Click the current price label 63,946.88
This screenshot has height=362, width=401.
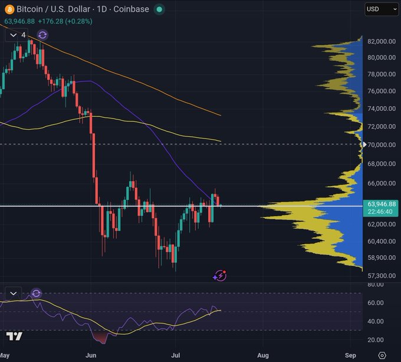tap(382, 204)
